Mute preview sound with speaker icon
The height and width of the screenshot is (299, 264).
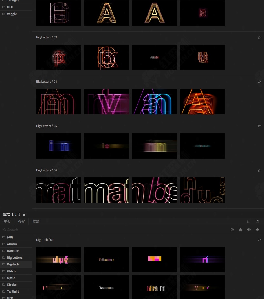click(249, 230)
